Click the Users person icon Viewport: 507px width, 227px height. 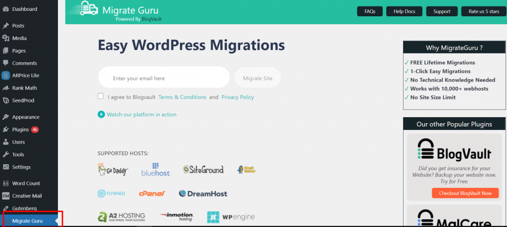pos(5,142)
